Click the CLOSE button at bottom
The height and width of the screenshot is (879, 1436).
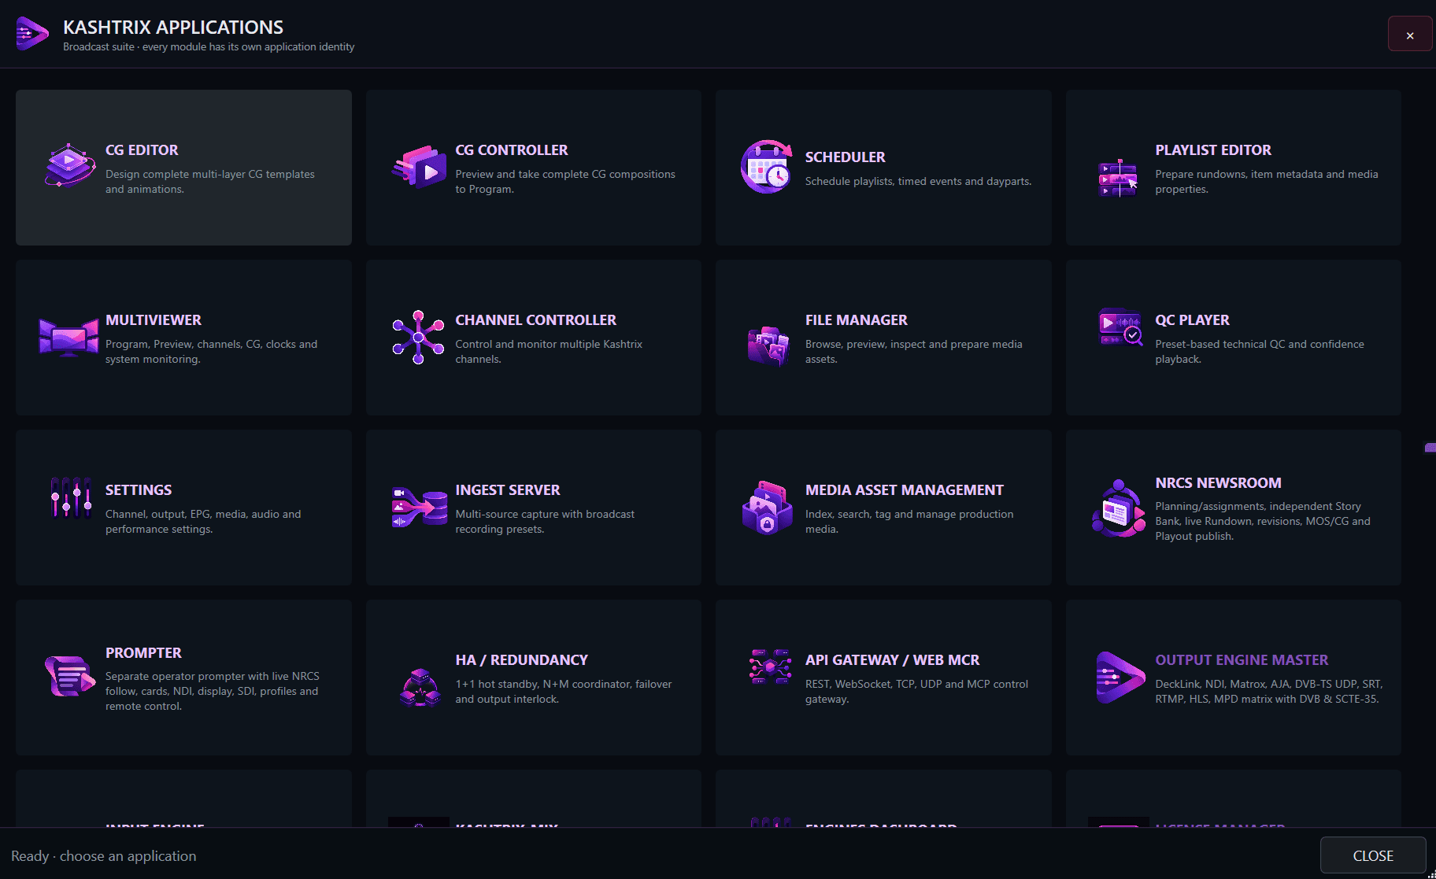point(1373,855)
